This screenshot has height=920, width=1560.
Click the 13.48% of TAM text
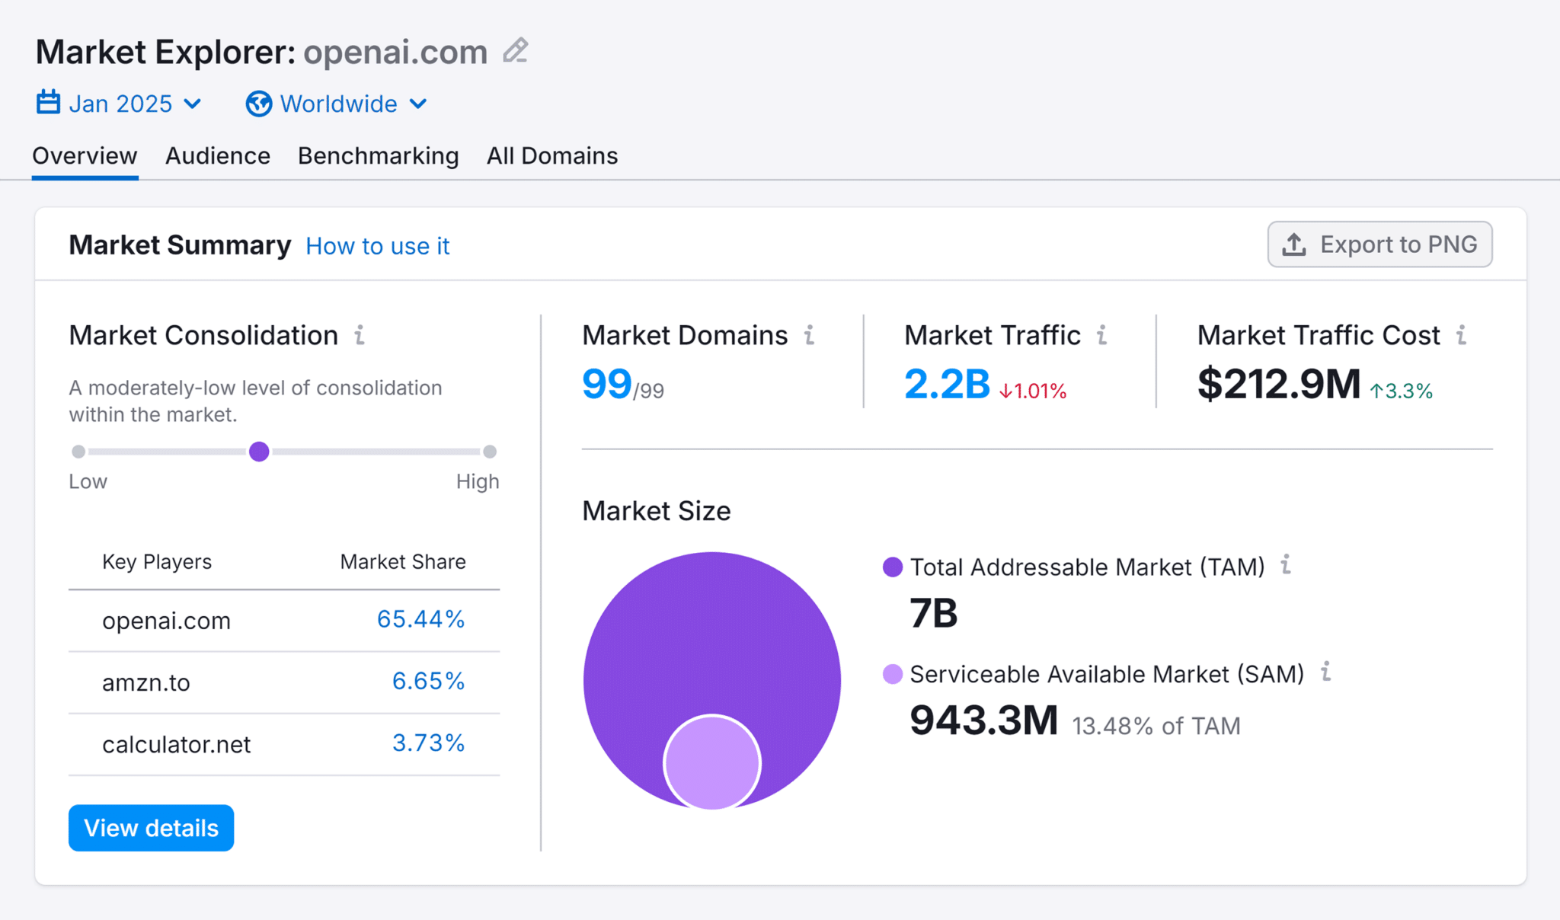pyautogui.click(x=1156, y=726)
